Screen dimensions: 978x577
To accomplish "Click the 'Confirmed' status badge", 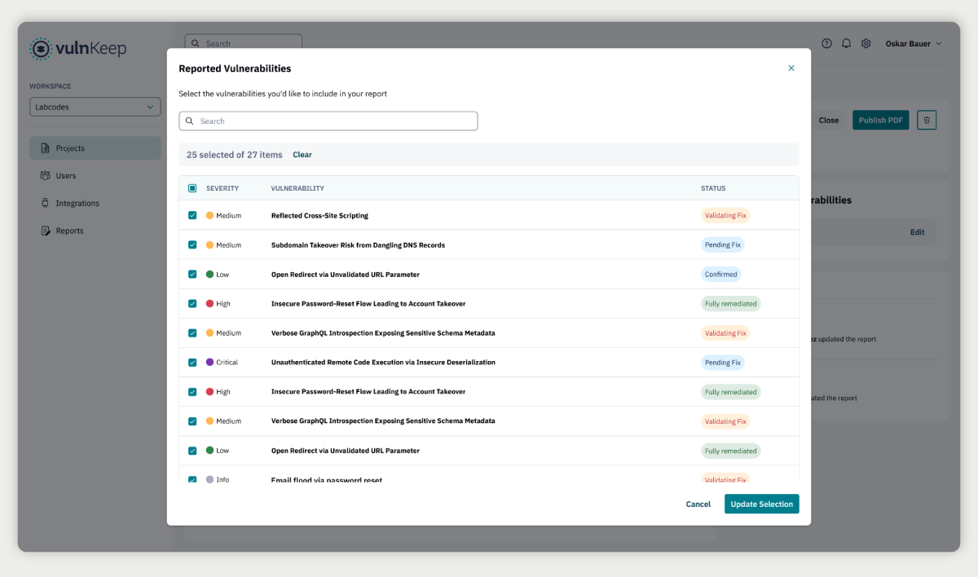I will (721, 275).
